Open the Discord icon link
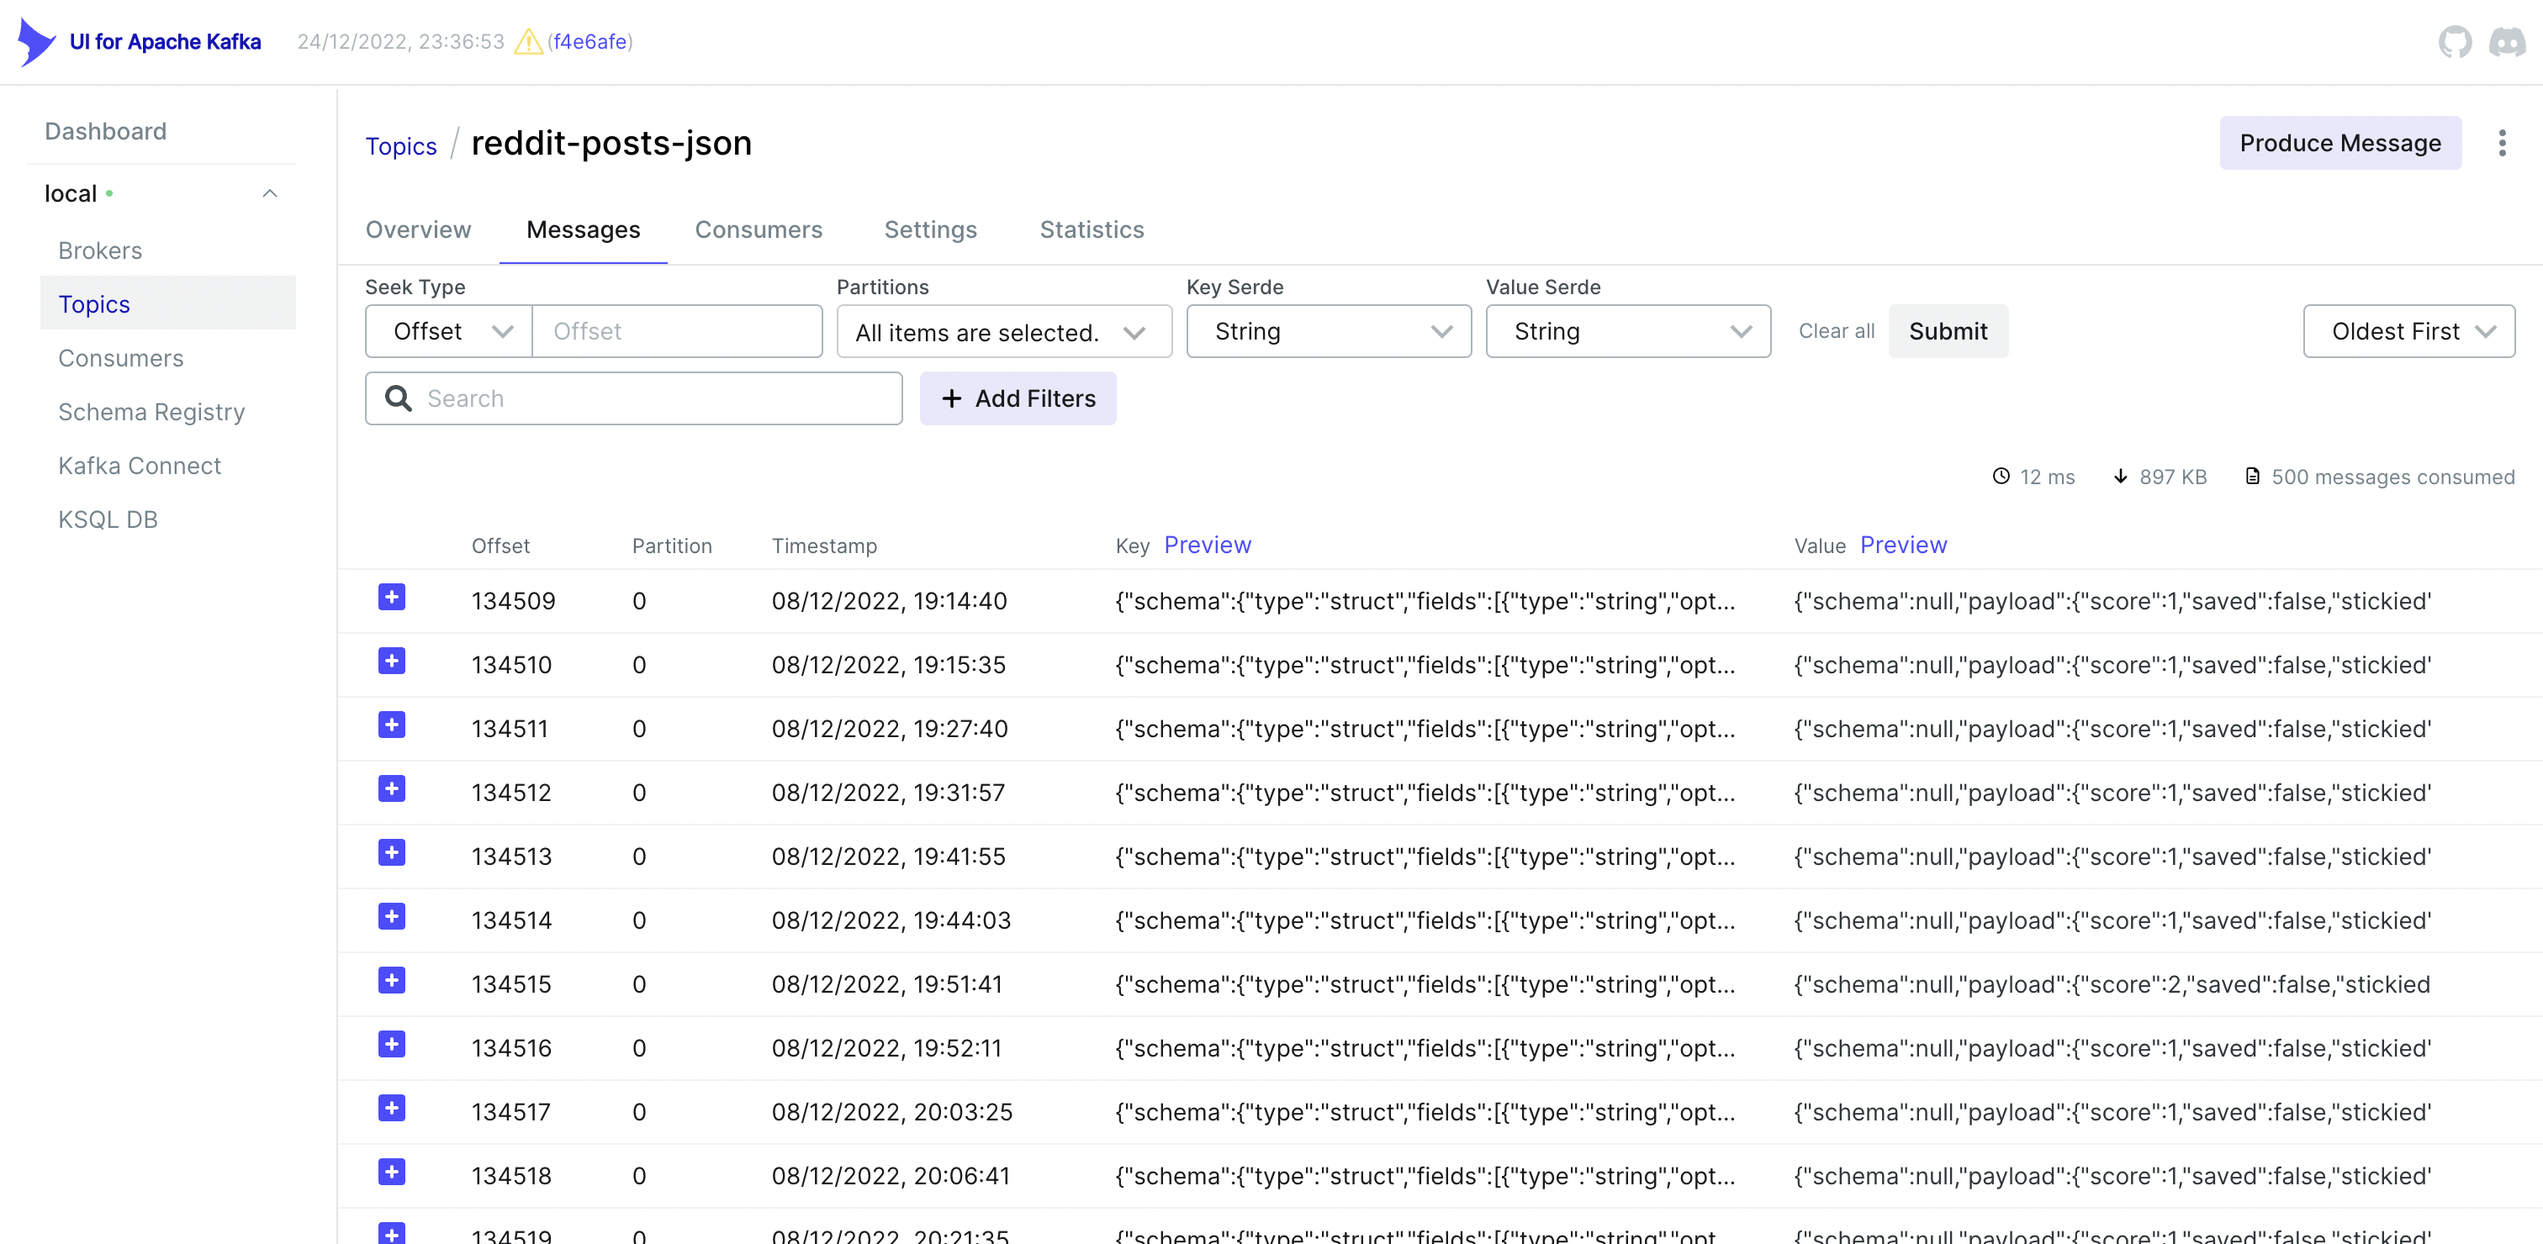Screen dimensions: 2543x1244 click(x=2507, y=41)
